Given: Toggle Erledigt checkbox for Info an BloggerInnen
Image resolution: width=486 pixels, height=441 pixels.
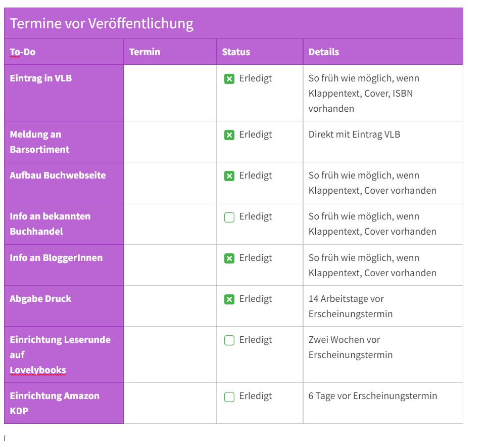Looking at the screenshot, I should [229, 258].
